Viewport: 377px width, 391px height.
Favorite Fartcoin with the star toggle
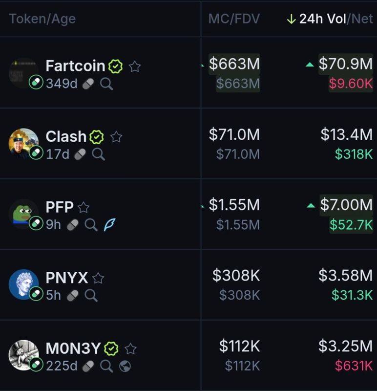coord(135,66)
